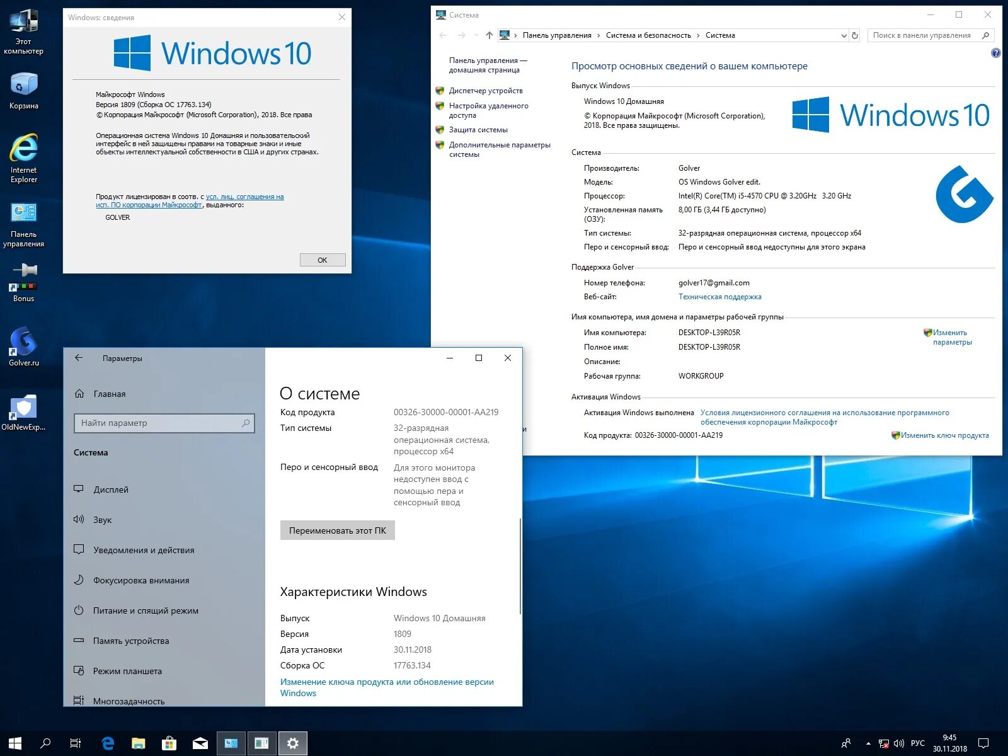The width and height of the screenshot is (1008, 756).
Task: Open the Windows Start menu
Action: coord(15,743)
